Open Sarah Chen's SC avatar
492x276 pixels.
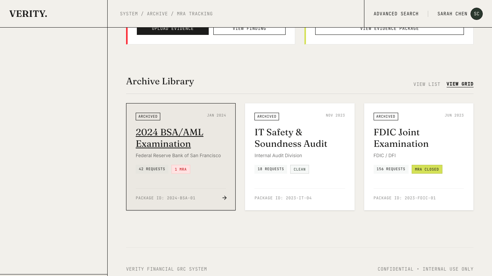click(477, 14)
